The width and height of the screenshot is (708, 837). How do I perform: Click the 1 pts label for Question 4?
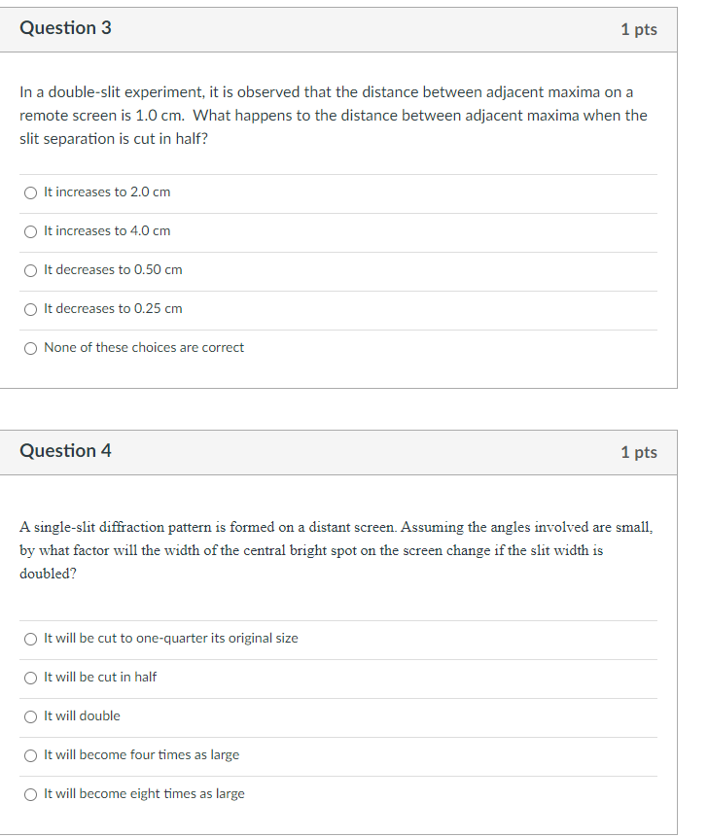tap(641, 452)
